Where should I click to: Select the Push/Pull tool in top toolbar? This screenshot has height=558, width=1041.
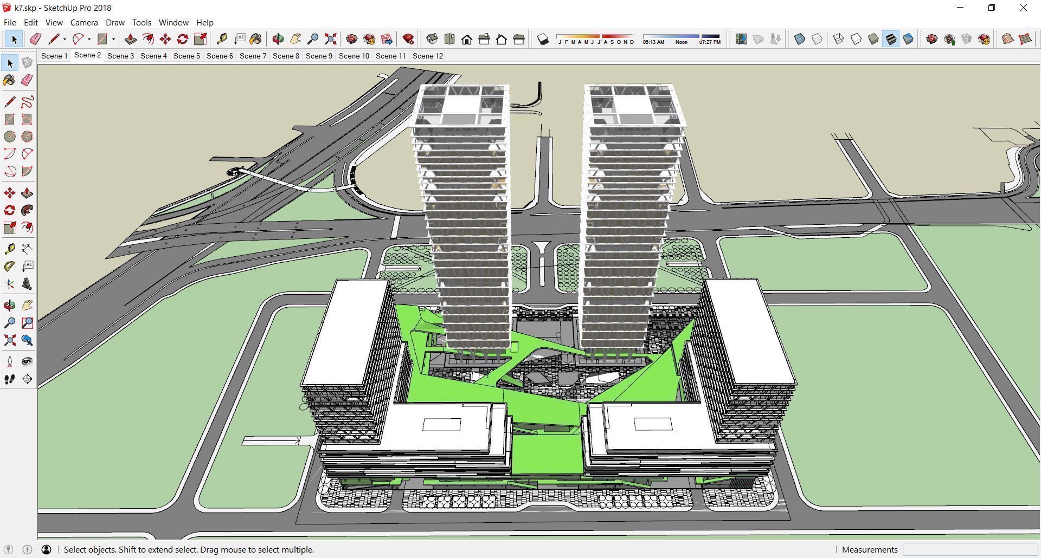pyautogui.click(x=131, y=39)
